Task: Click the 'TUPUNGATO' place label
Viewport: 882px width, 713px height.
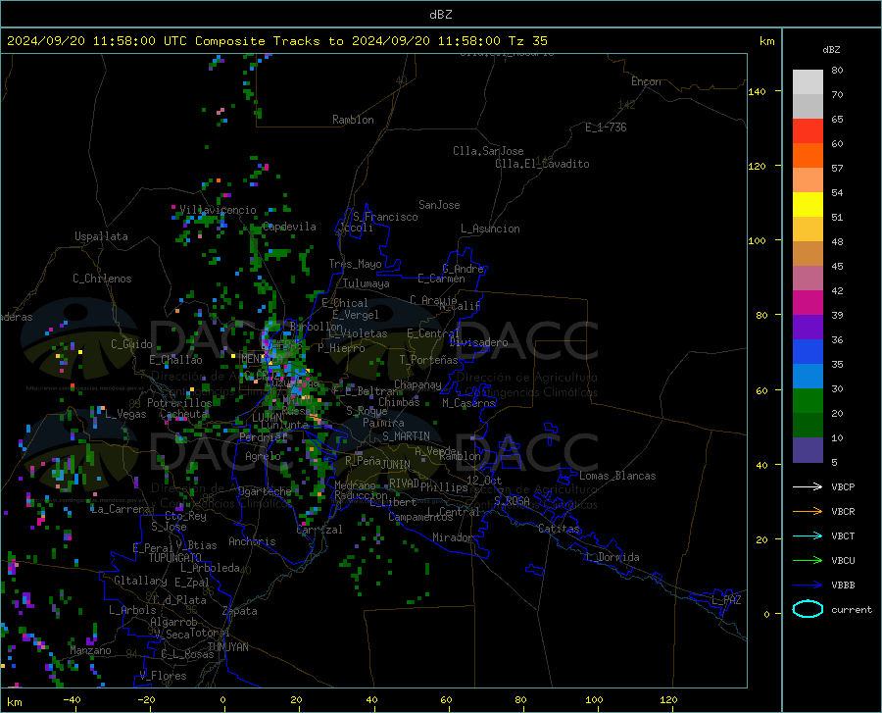Action: (x=175, y=558)
